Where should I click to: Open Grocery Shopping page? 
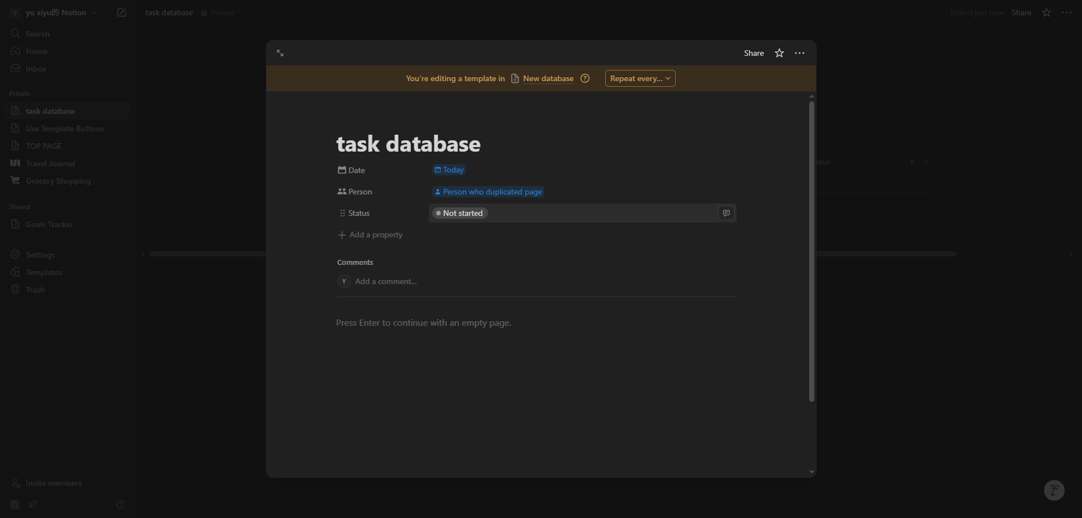pyautogui.click(x=66, y=181)
